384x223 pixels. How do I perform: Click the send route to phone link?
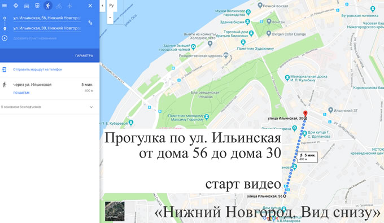coord(37,69)
